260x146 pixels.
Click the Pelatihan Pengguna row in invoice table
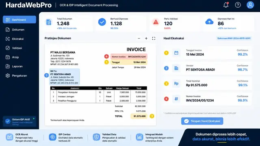point(98,101)
